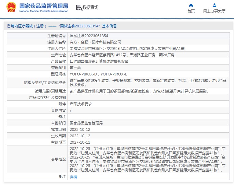Click the 网上办事大厅 person icon
The image size is (234, 185).
click(214, 5)
